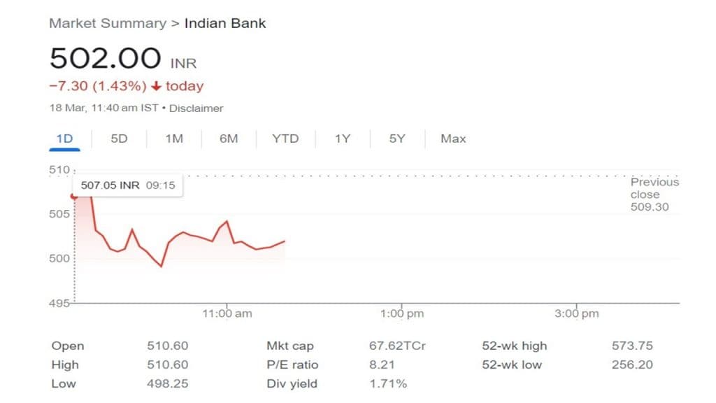
Task: Click the Previous close 509.30 label
Action: tap(654, 194)
